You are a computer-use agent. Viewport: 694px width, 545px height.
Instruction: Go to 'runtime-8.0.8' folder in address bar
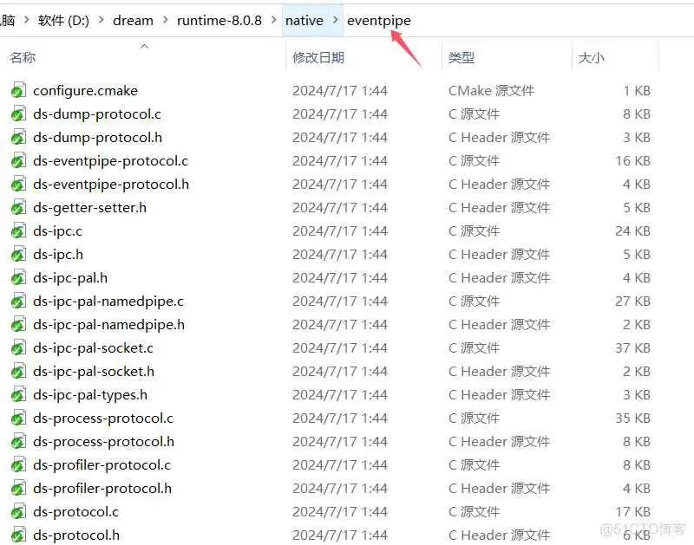219,20
